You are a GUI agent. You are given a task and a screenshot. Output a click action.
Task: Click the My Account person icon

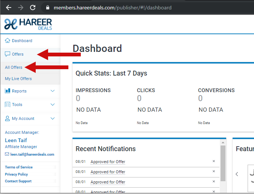point(8,118)
